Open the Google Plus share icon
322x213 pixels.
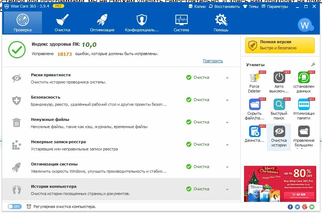tap(305, 207)
